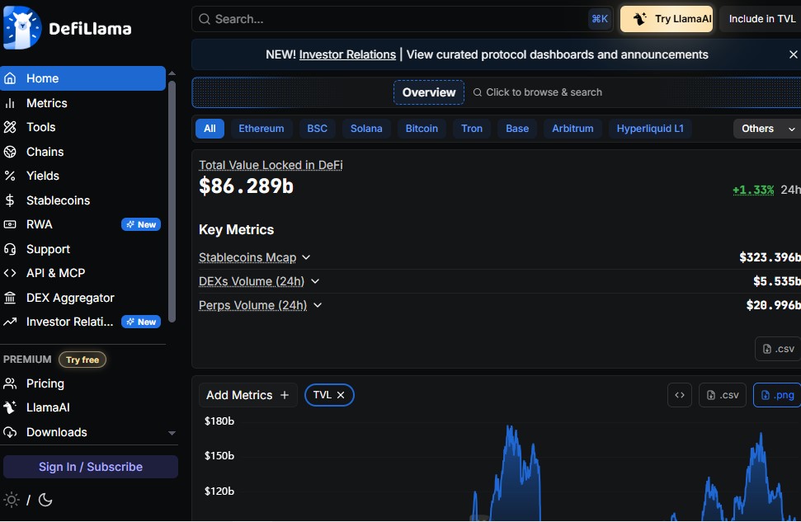
Task: Remove the TVL metric chip
Action: [341, 395]
